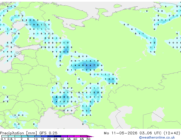
Task: Click the legend label "0.1"
Action: point(3,139)
